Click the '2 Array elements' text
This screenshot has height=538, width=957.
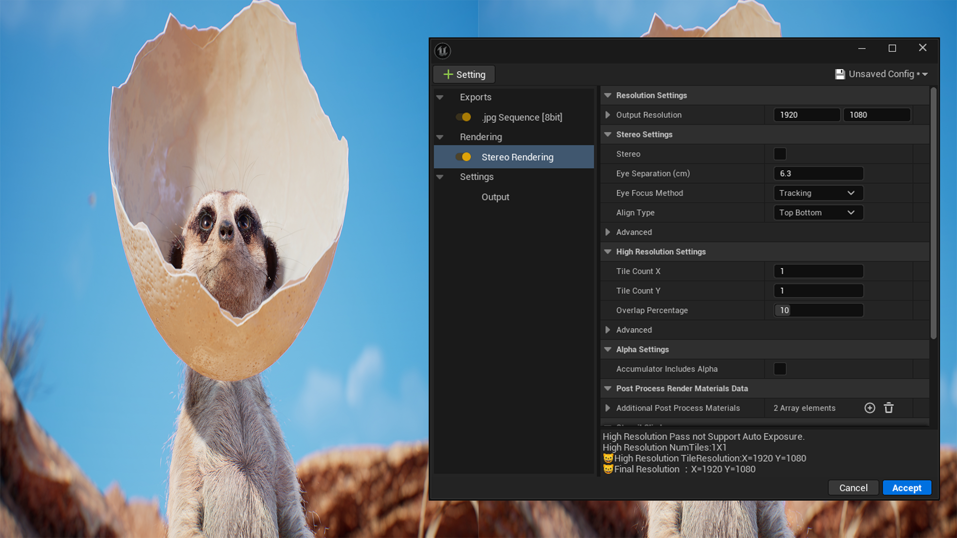[804, 408]
